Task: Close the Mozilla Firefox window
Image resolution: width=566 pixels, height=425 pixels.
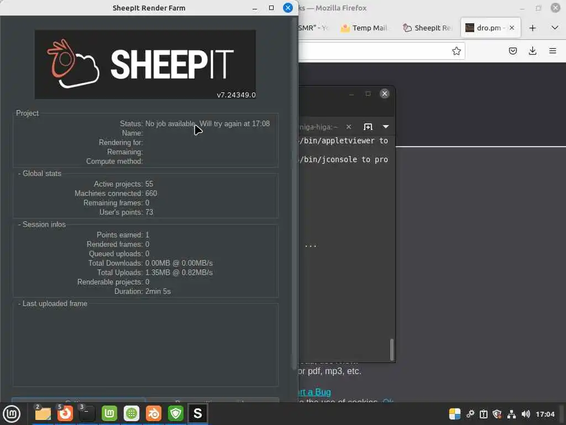Action: tap(555, 8)
